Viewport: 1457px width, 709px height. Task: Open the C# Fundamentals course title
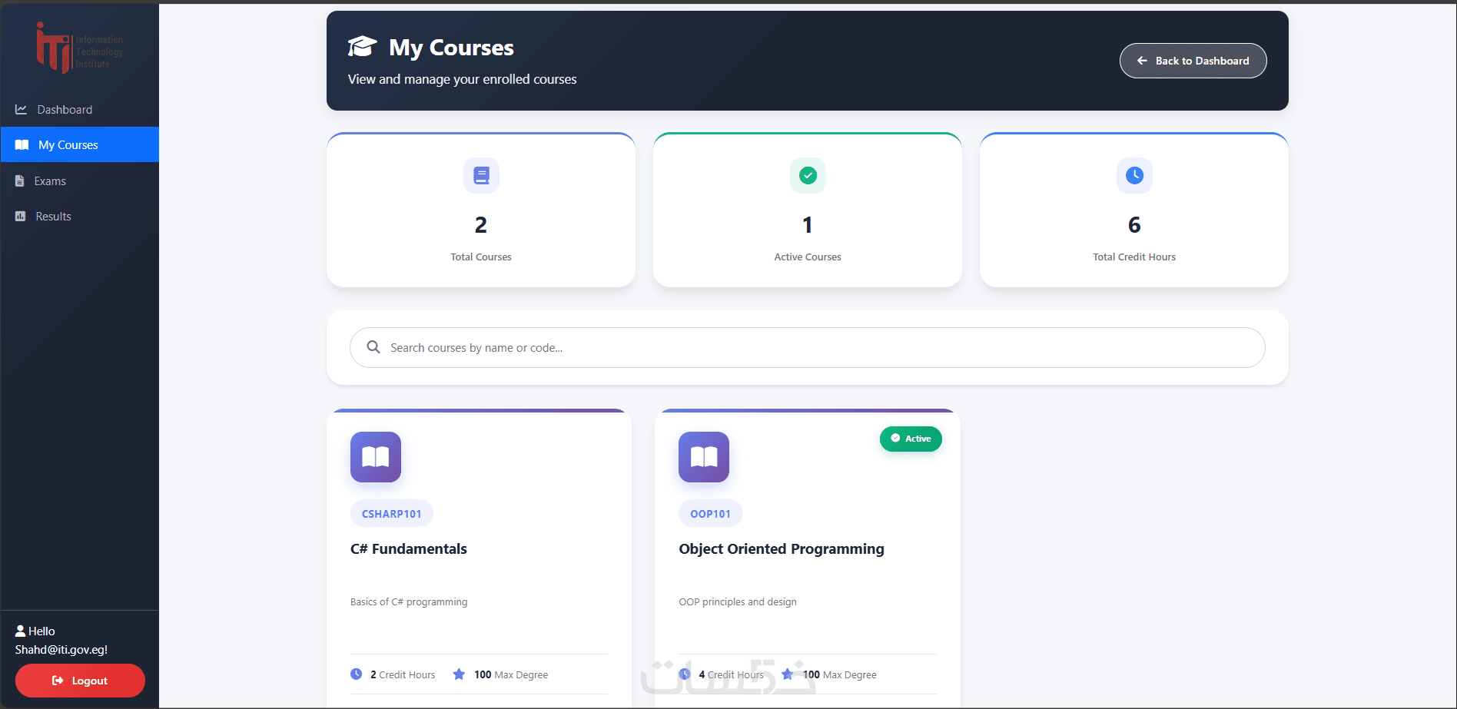[x=409, y=549]
